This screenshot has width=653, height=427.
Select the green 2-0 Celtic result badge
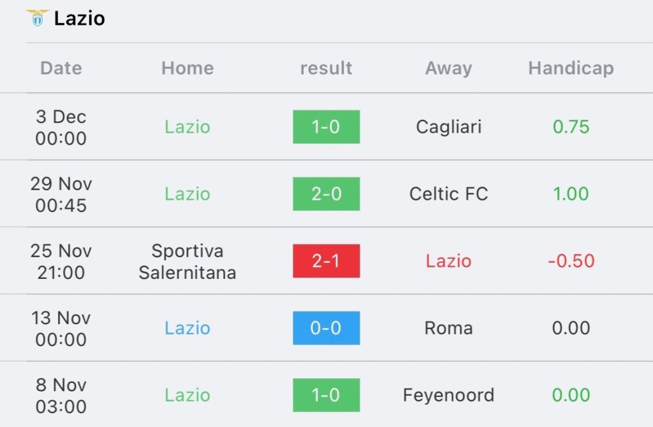pyautogui.click(x=326, y=194)
